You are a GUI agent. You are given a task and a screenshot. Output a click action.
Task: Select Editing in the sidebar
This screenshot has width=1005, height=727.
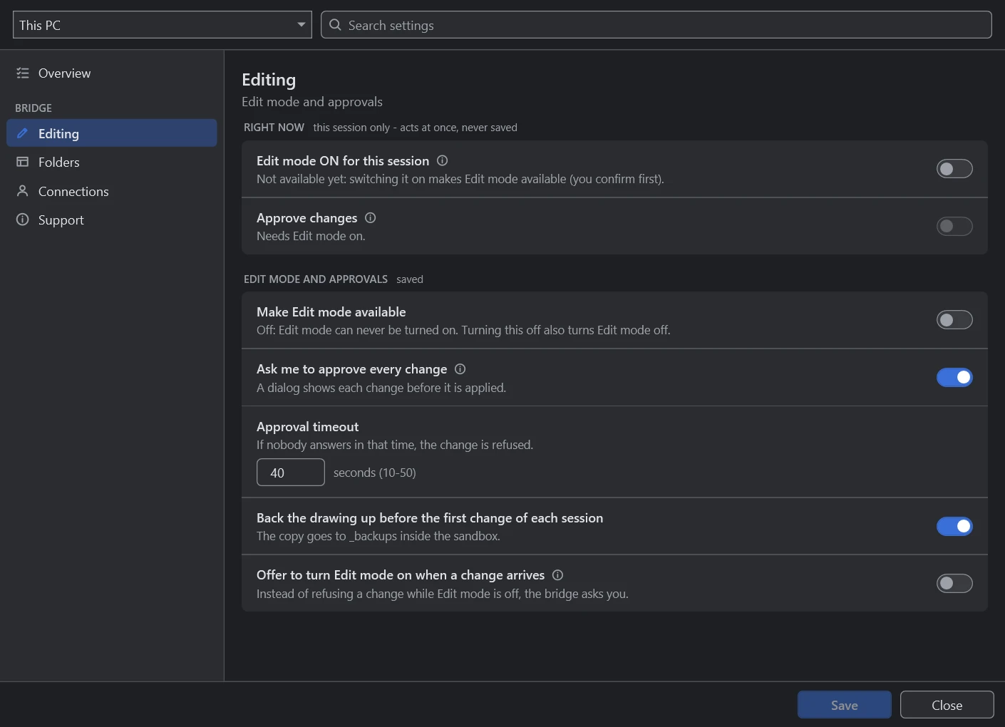click(x=112, y=133)
